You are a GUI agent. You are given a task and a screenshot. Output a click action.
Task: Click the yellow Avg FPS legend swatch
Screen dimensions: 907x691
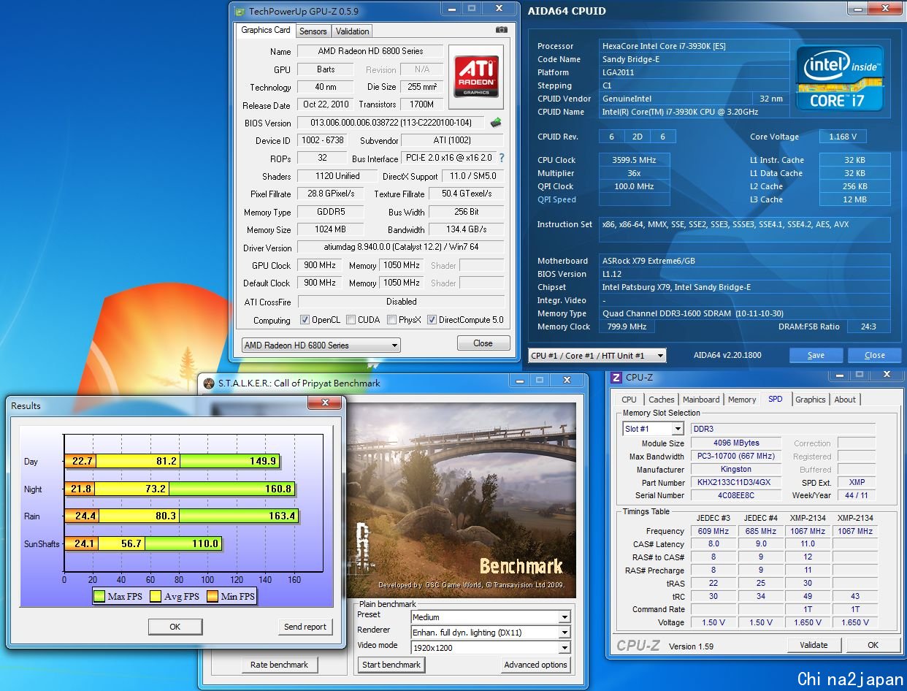156,596
